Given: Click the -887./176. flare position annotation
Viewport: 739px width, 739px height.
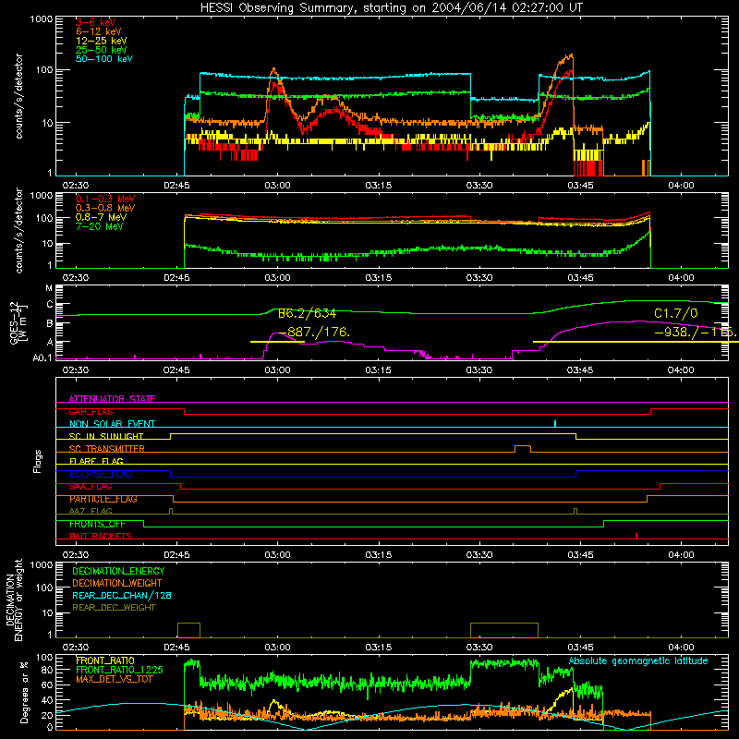Looking at the screenshot, I should [x=314, y=333].
